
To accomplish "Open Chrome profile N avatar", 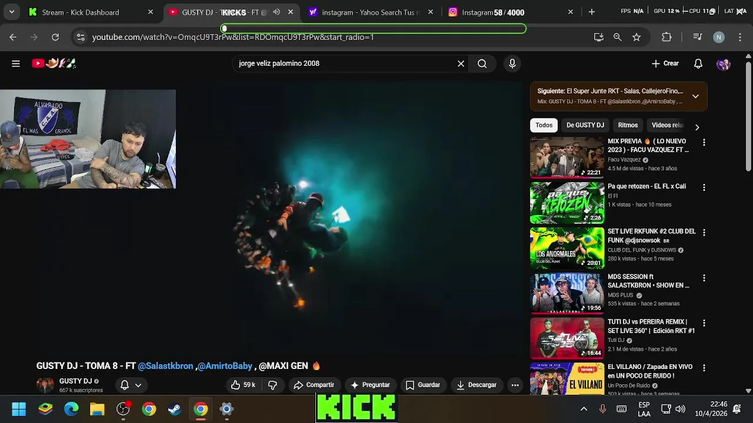I will [718, 37].
